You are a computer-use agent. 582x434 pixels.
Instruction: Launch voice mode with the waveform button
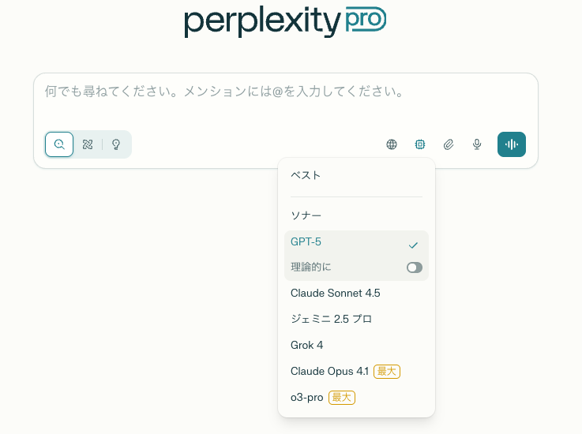[x=512, y=144]
